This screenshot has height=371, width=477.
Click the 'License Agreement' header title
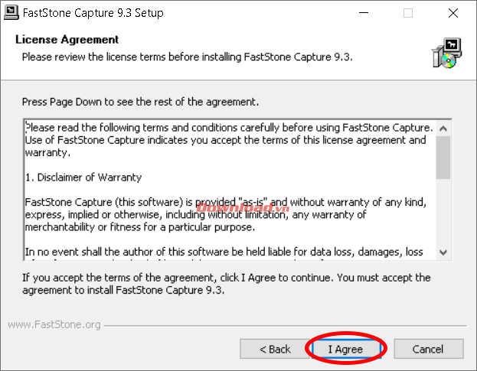click(x=67, y=40)
